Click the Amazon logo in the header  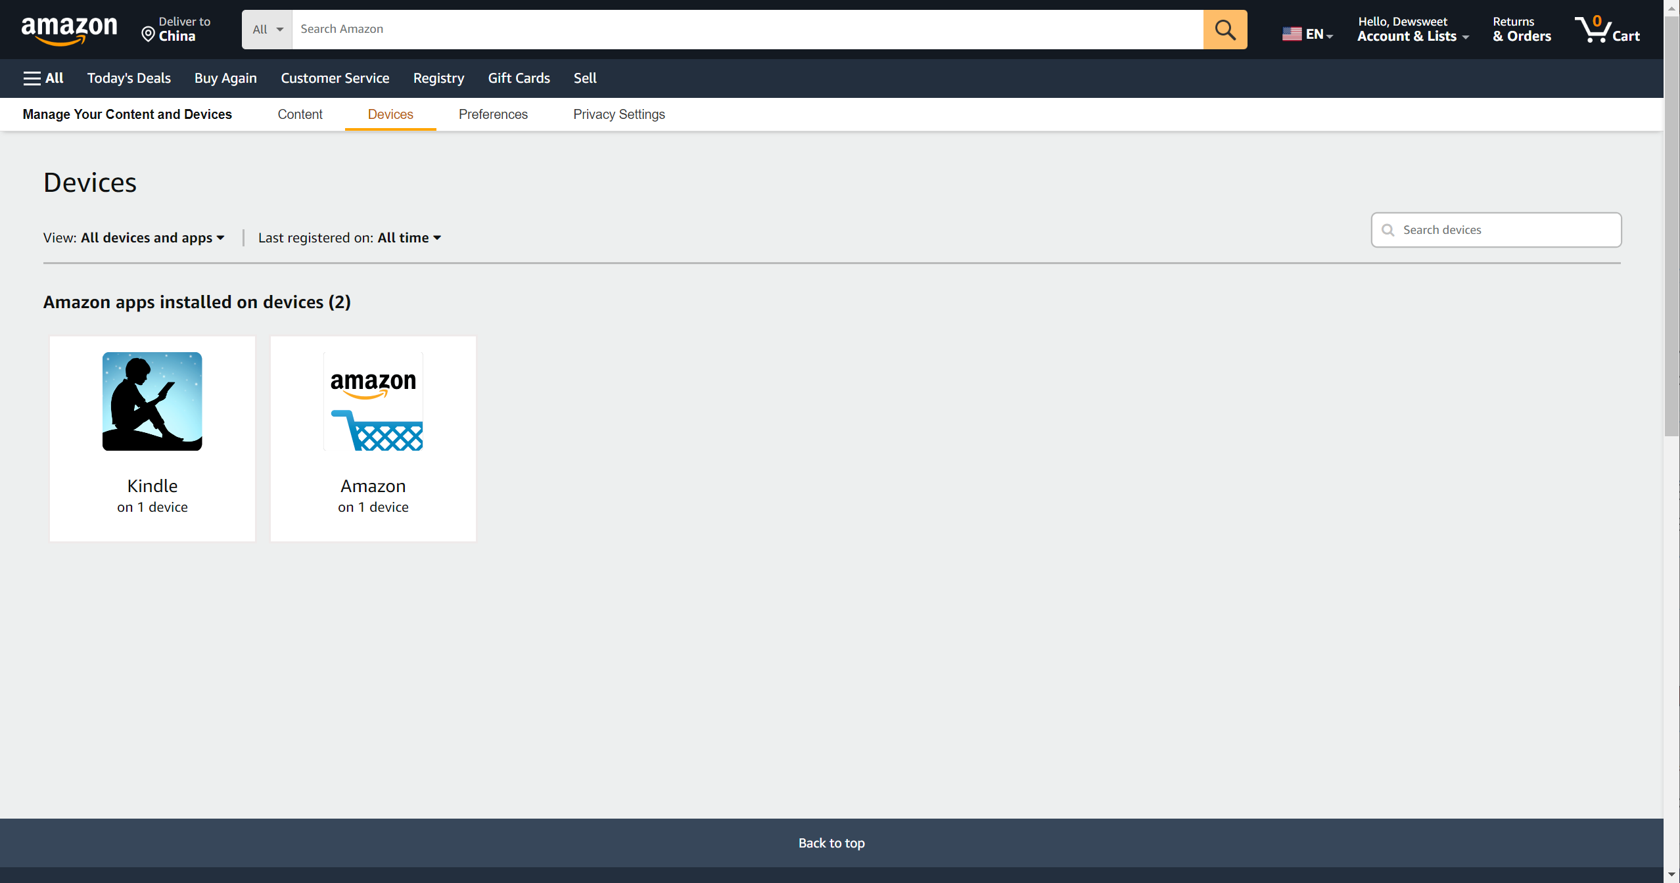pyautogui.click(x=69, y=30)
